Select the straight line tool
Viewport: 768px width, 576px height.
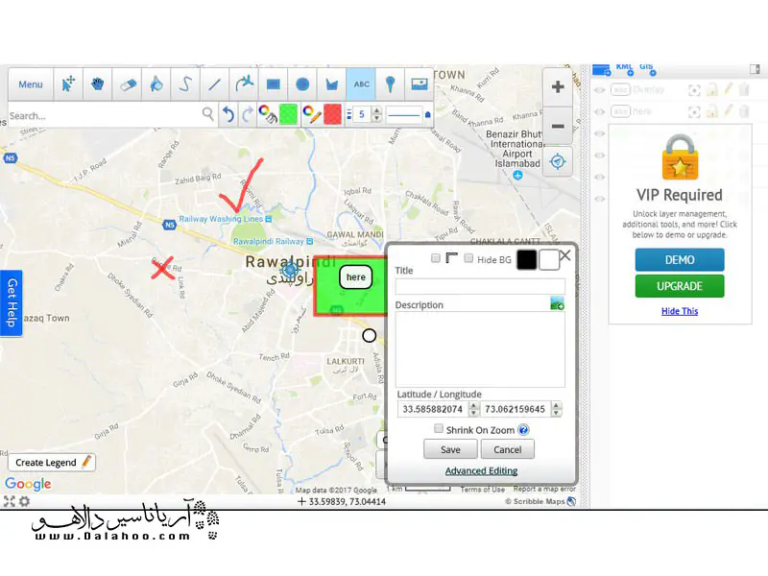click(214, 84)
